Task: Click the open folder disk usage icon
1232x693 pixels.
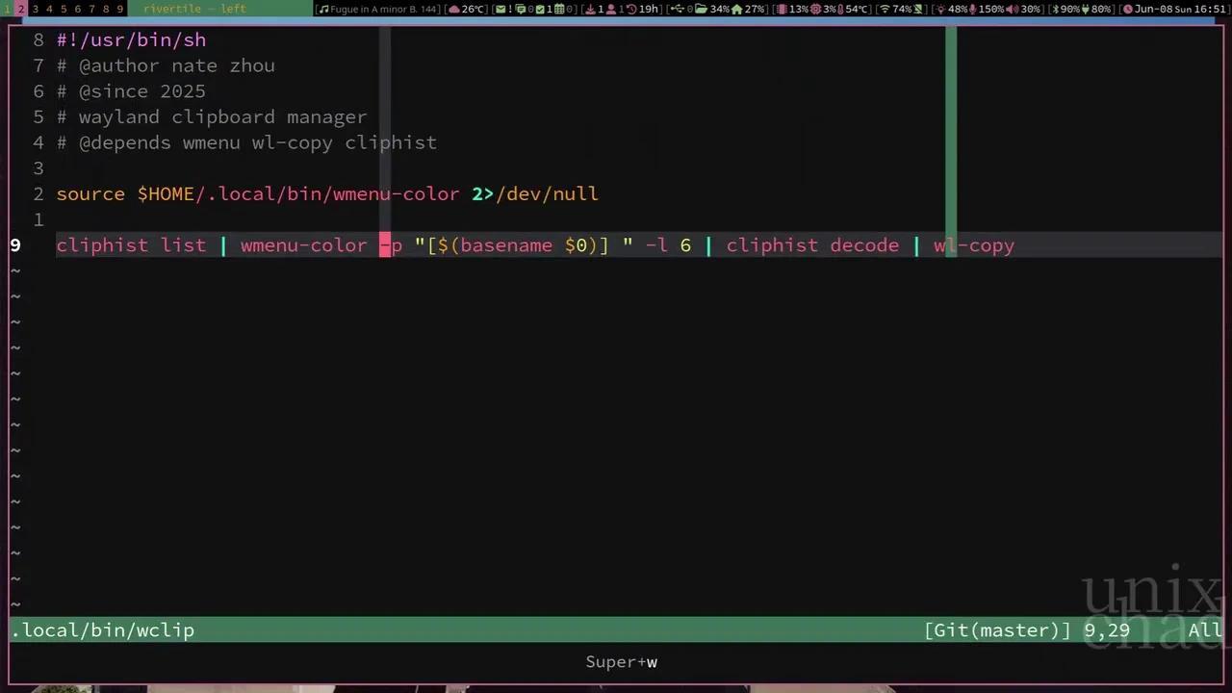Action: tap(701, 9)
